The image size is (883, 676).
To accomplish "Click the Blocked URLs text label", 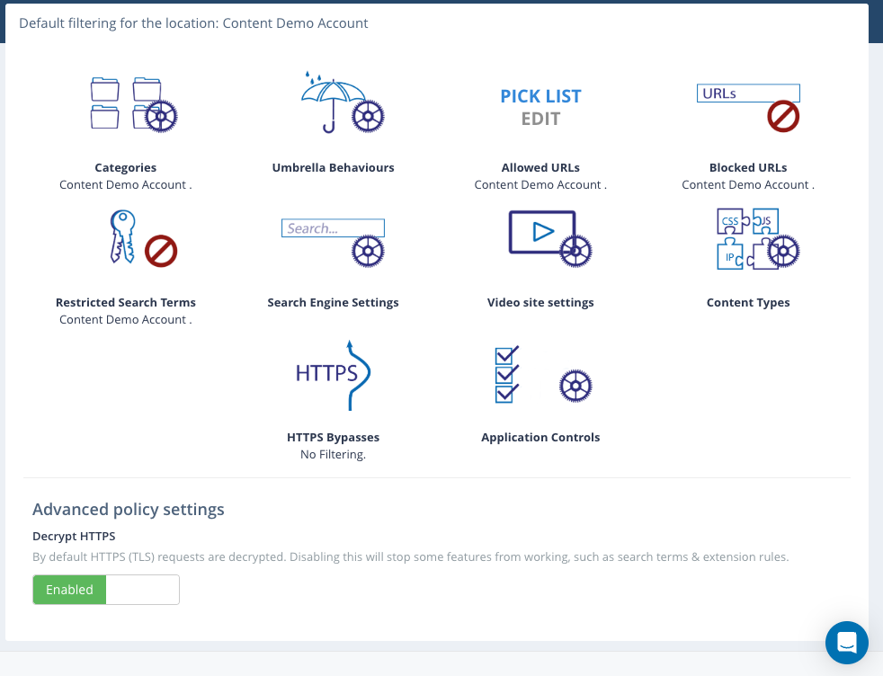I will 748,167.
